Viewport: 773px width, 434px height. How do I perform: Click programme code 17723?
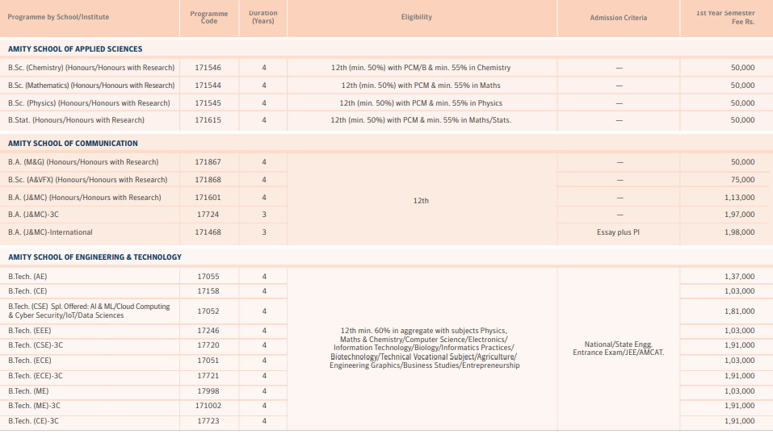point(208,421)
